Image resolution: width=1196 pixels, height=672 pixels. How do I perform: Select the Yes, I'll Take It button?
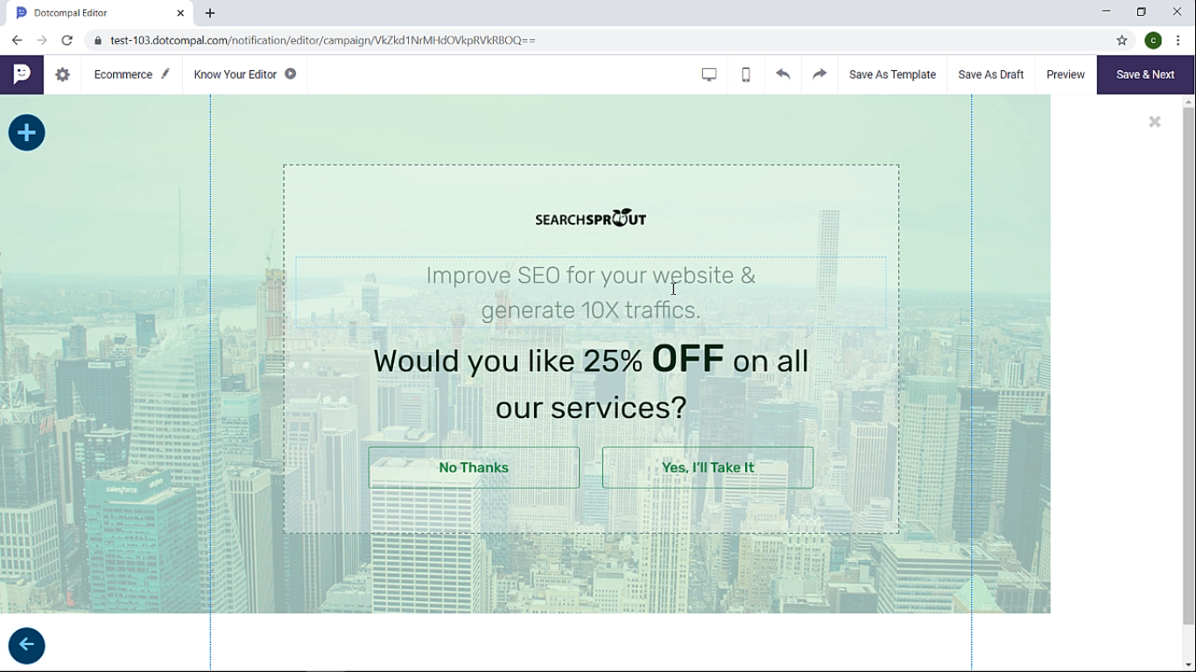(707, 467)
